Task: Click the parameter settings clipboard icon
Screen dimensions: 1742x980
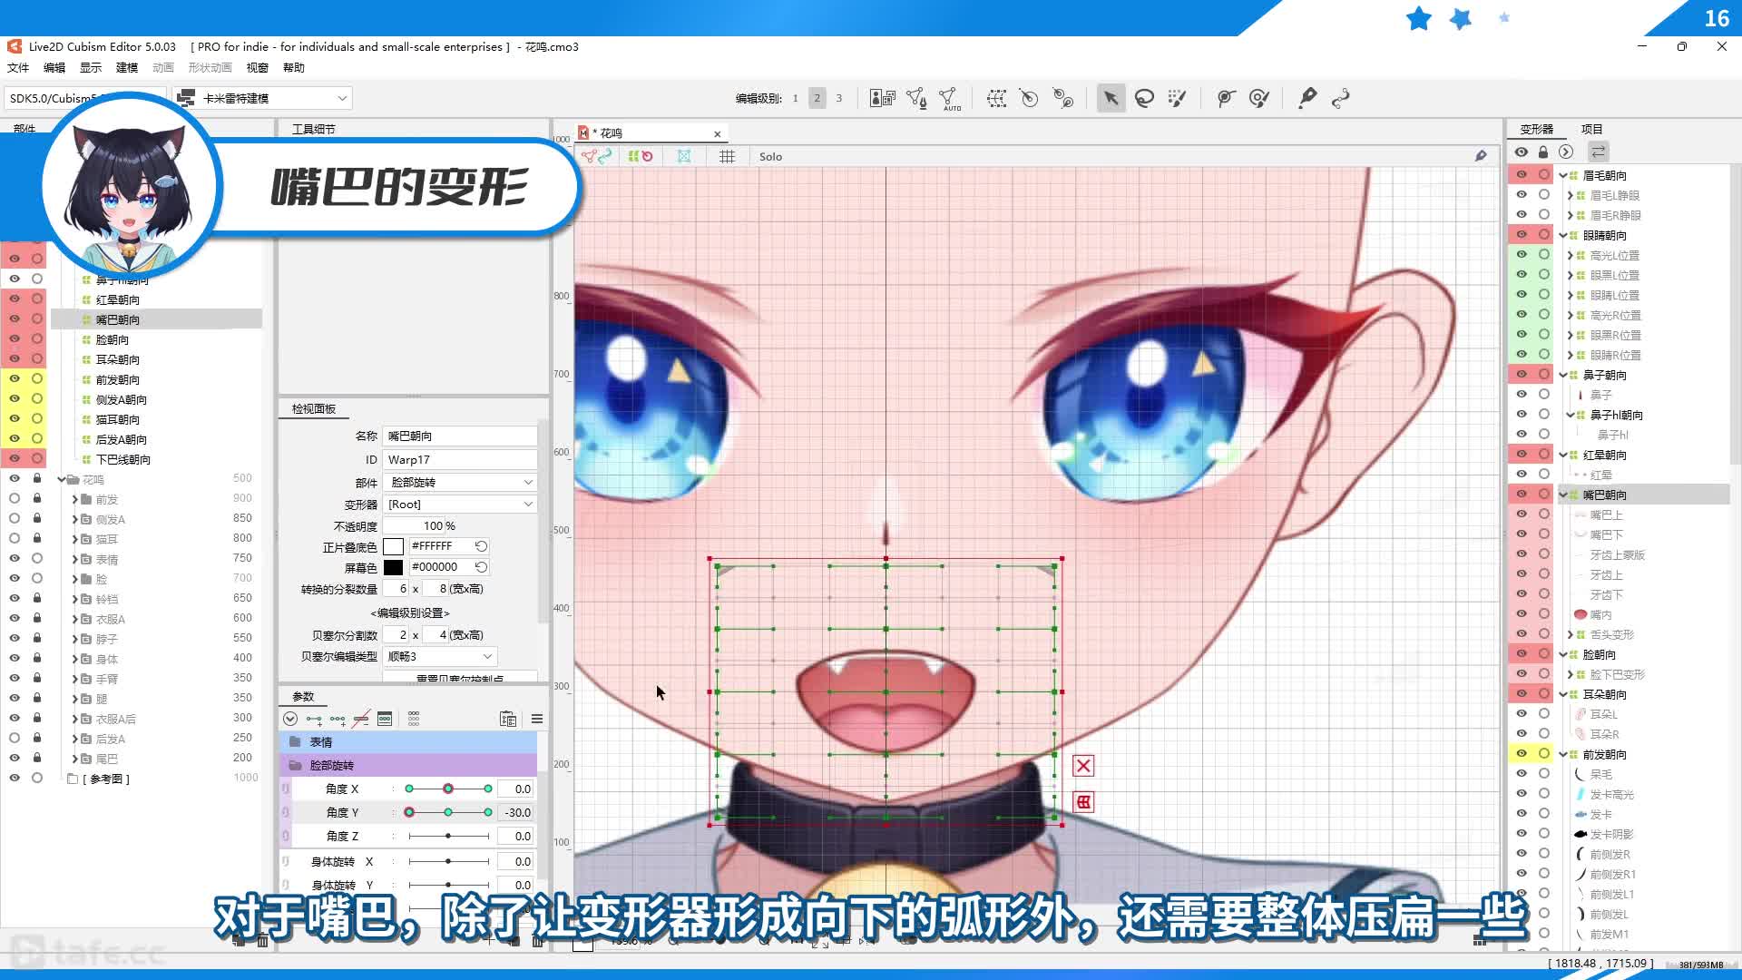Action: coord(508,719)
